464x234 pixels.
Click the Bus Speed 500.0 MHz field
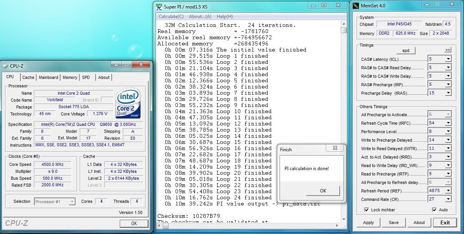click(x=53, y=178)
